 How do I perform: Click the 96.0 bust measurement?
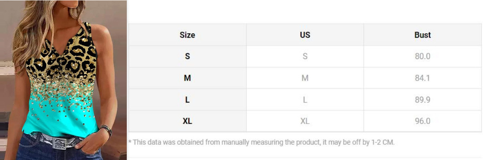pos(423,121)
